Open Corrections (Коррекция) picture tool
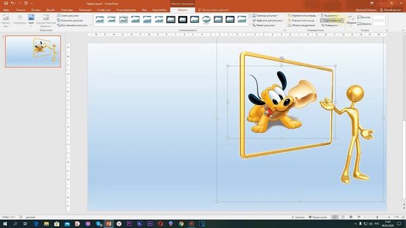 click(20, 20)
